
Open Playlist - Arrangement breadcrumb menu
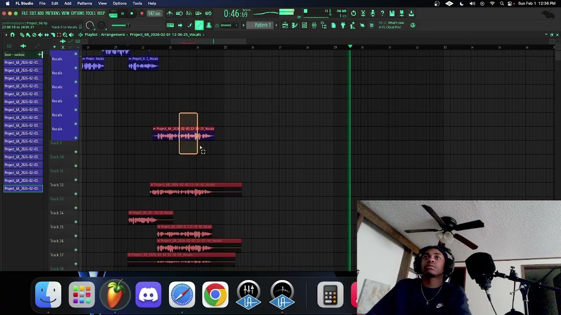pyautogui.click(x=105, y=35)
